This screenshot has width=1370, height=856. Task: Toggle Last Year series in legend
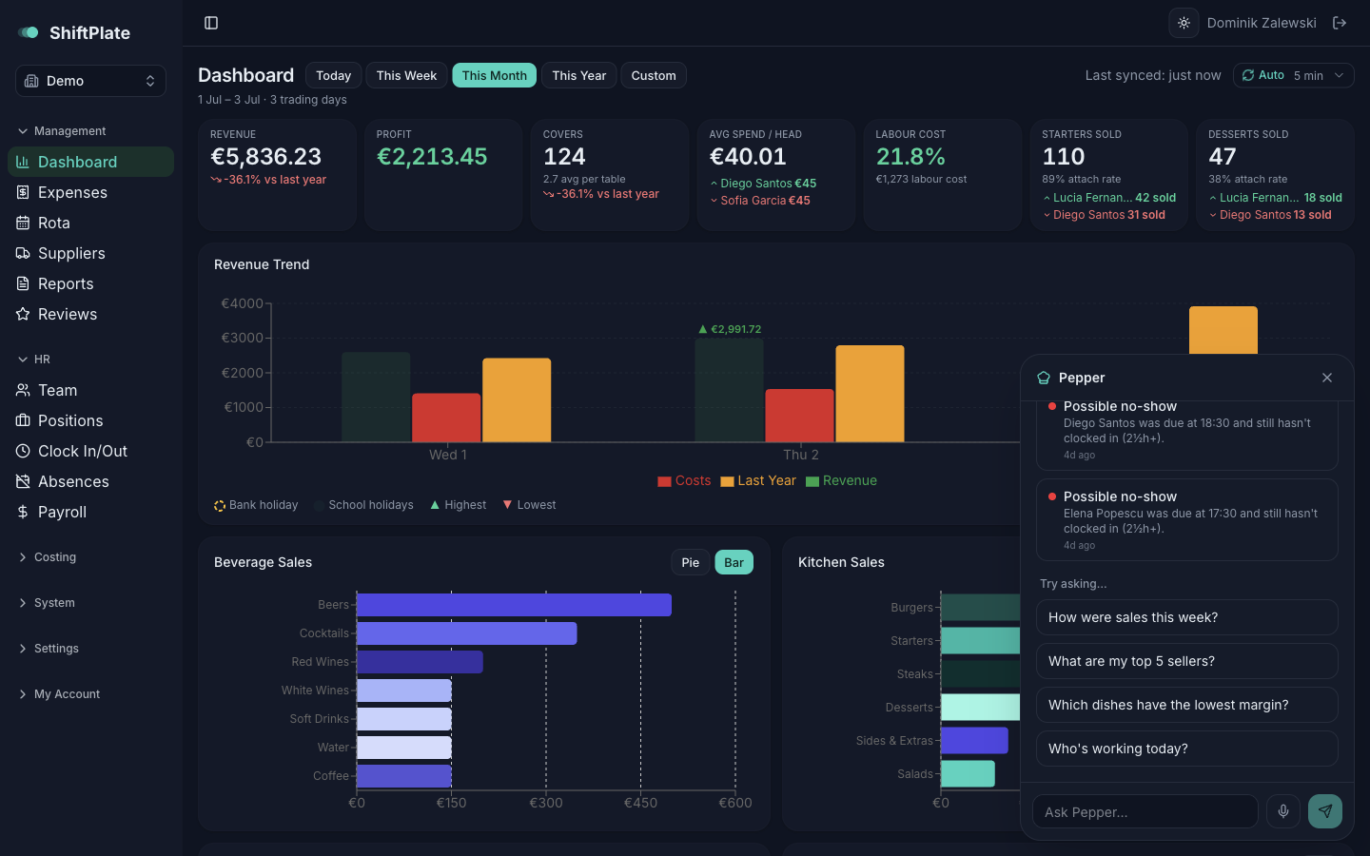tap(758, 481)
